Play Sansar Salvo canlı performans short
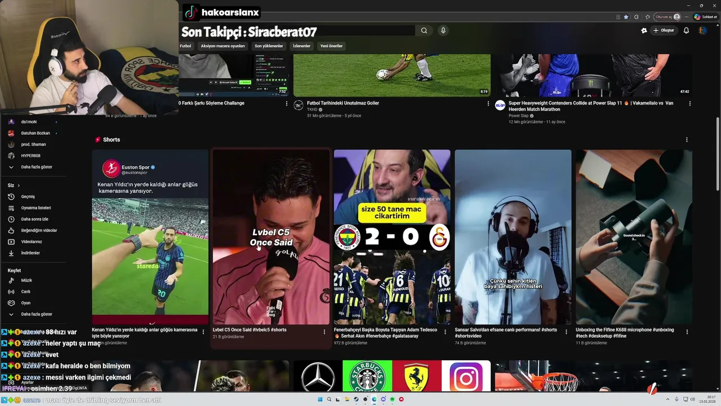This screenshot has height=406, width=721. click(513, 237)
